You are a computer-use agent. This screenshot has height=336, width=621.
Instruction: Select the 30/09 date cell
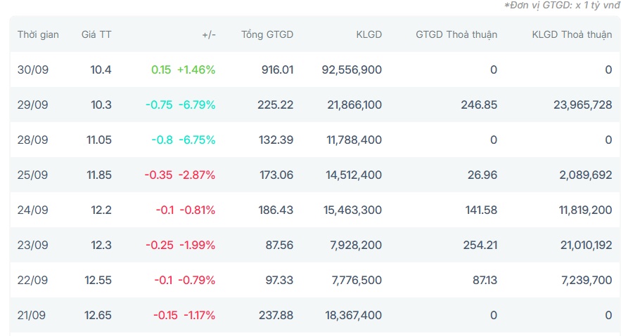[x=33, y=70]
